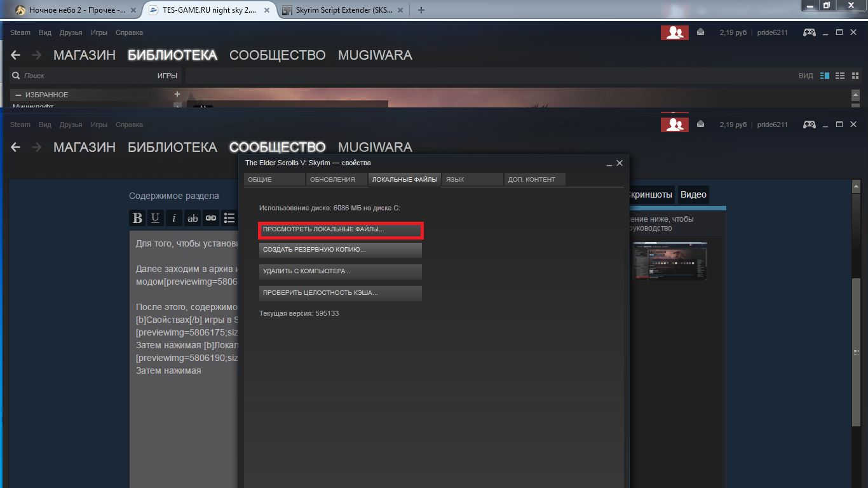Apply italic formatting in guide editor
868x488 pixels.
174,218
